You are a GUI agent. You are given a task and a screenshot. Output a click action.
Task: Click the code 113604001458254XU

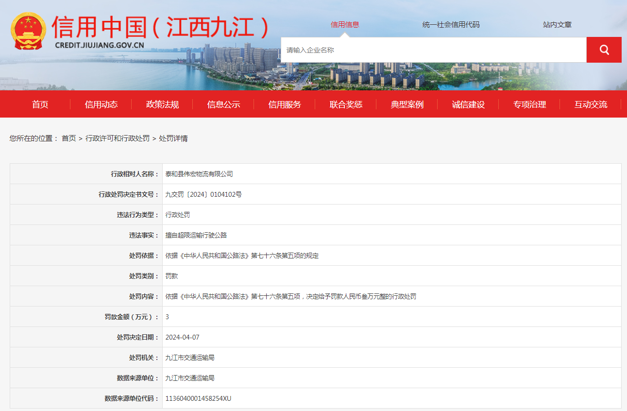[198, 398]
